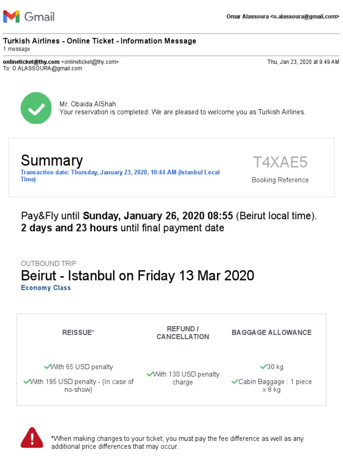The width and height of the screenshot is (343, 458).
Task: Click the checkmark beside 130 USD penalty charge
Action: click(150, 374)
